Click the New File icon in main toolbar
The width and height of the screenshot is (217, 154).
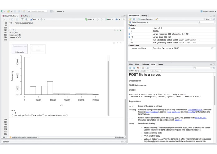coord(2,11)
